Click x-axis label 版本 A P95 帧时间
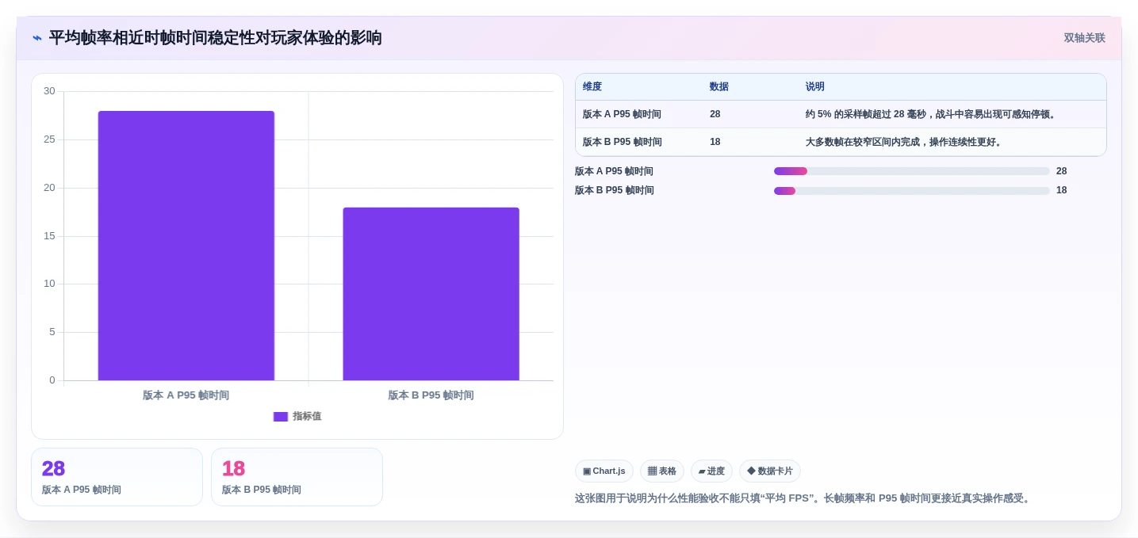 coord(186,395)
